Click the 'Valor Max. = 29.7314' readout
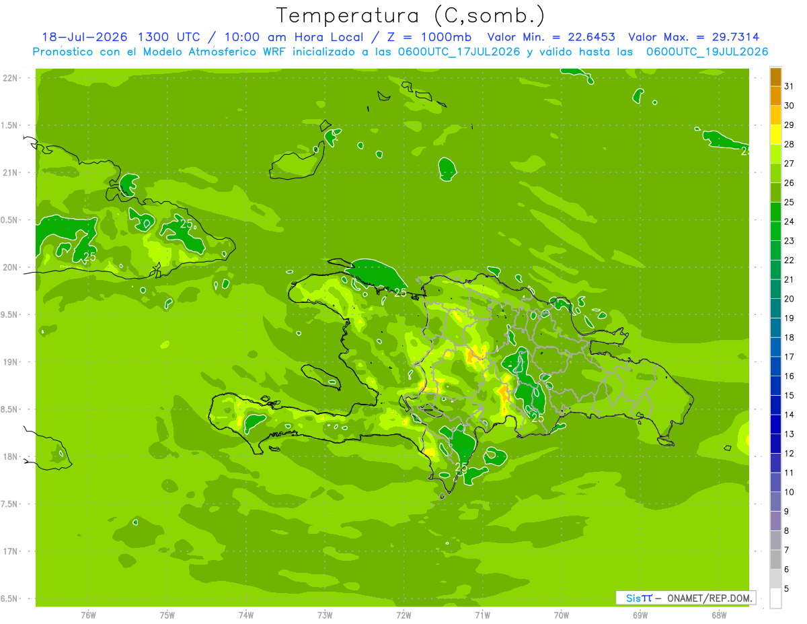Screen dimensions: 807x624 694,37
